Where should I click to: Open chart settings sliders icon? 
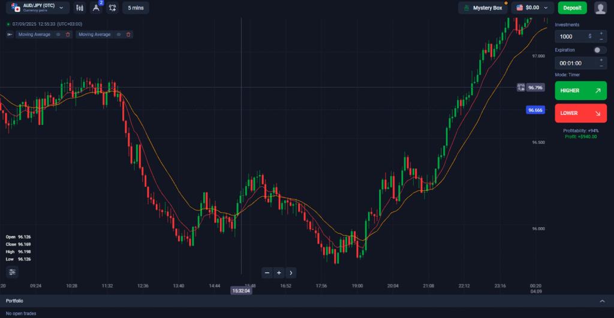(x=13, y=272)
